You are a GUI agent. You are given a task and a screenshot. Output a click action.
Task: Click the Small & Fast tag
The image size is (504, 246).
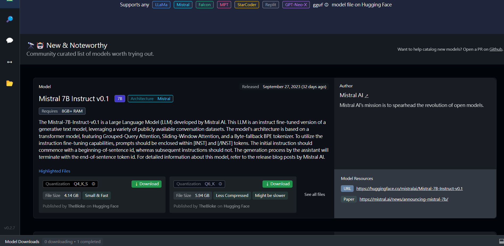(96, 196)
